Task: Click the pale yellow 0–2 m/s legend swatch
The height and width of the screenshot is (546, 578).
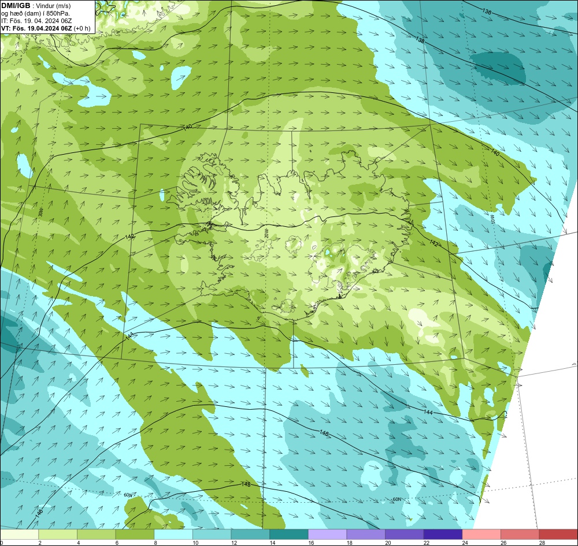Action: point(19,534)
